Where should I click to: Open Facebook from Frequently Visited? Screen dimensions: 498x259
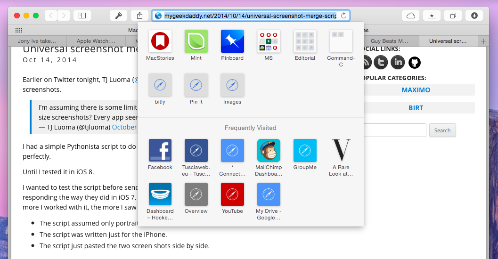pos(160,150)
